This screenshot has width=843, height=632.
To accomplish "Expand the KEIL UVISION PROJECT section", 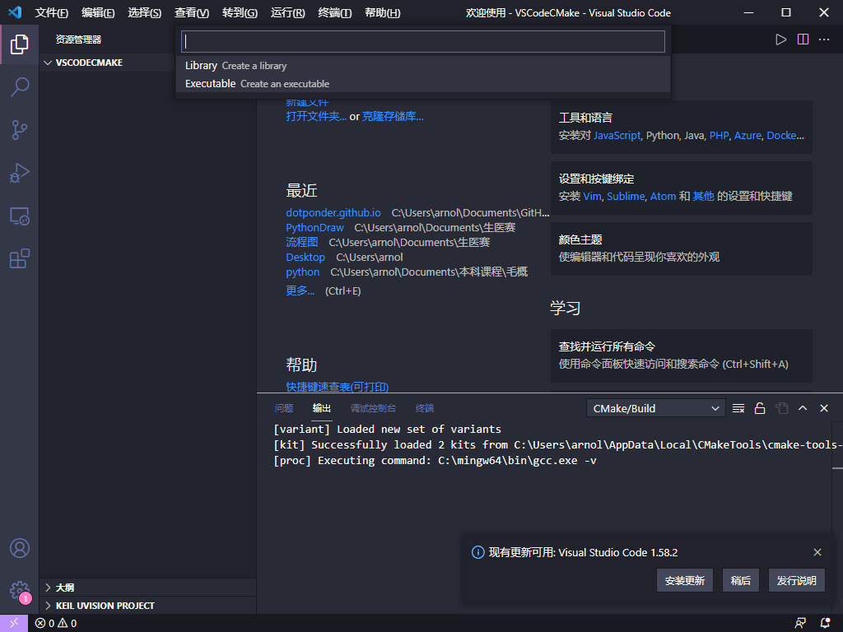I will pos(105,606).
